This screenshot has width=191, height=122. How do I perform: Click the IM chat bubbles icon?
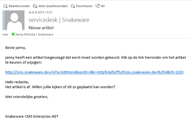coord(98,6)
